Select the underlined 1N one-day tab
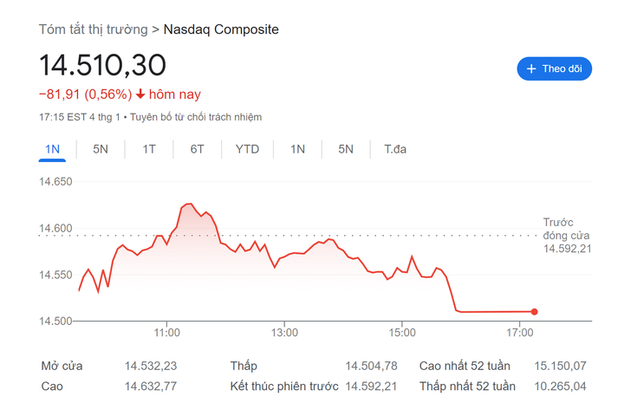This screenshot has height=403, width=624. (52, 149)
